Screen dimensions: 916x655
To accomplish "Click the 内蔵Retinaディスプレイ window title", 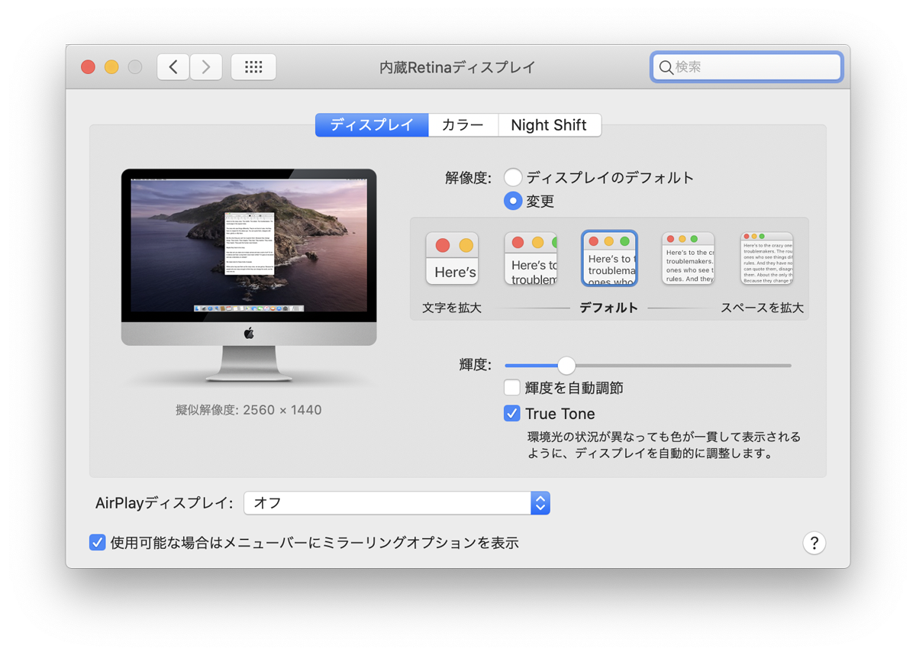I will 457,67.
